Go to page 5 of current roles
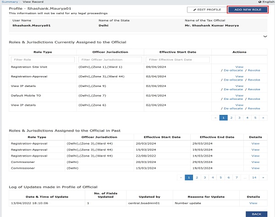The width and height of the screenshot is (275, 217). tap(255, 118)
